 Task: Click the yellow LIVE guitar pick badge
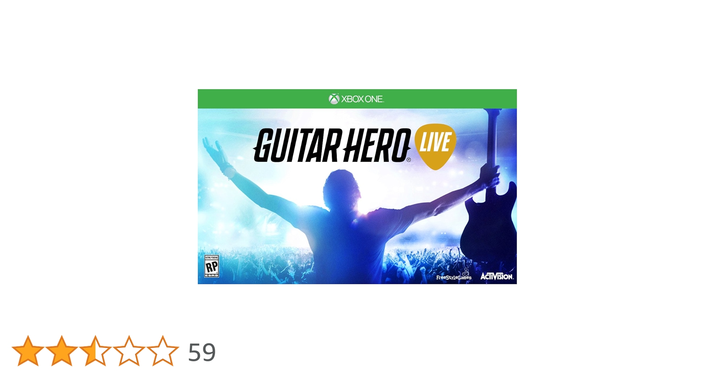point(435,145)
